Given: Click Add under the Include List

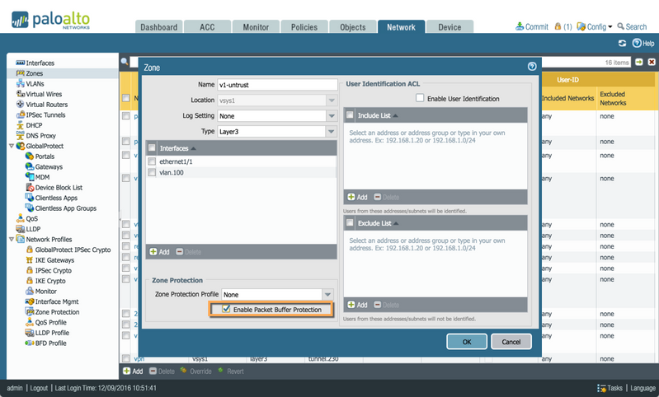Looking at the screenshot, I should [357, 197].
